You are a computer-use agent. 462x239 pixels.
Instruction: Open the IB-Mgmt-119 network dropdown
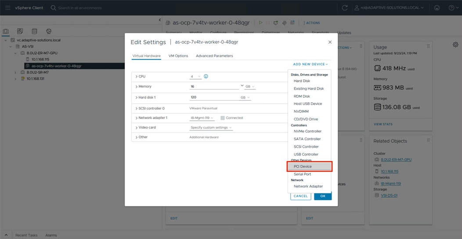click(x=202, y=118)
